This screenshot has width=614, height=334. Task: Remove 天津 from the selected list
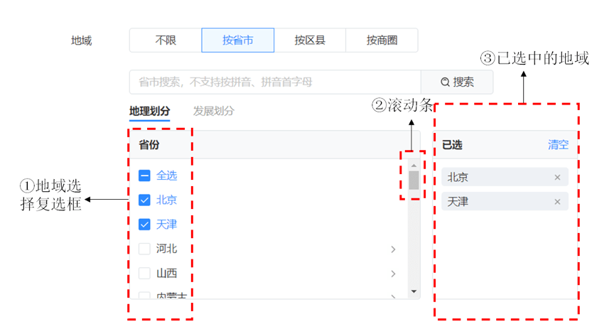[x=557, y=202]
